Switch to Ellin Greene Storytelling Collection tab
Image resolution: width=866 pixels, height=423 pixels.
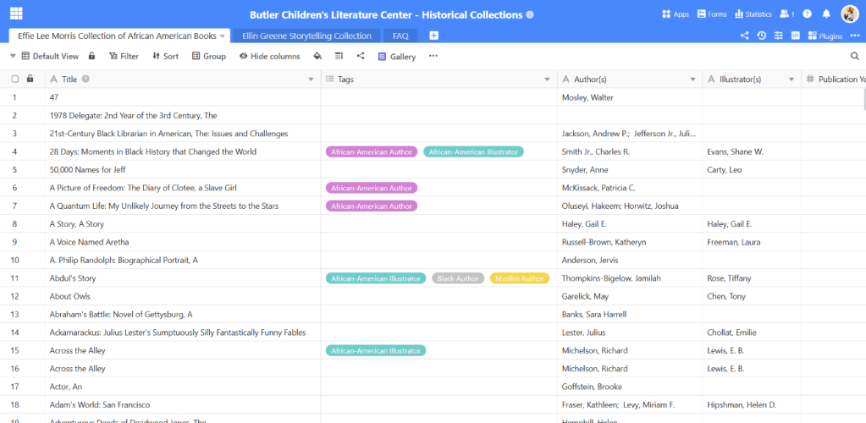(x=306, y=36)
